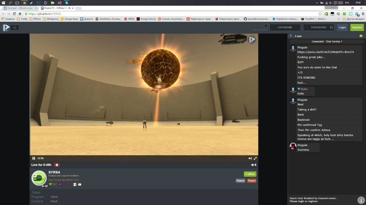The height and width of the screenshot is (205, 366).
Task: Open the Google Gravity bookmark
Action: (x=146, y=19)
